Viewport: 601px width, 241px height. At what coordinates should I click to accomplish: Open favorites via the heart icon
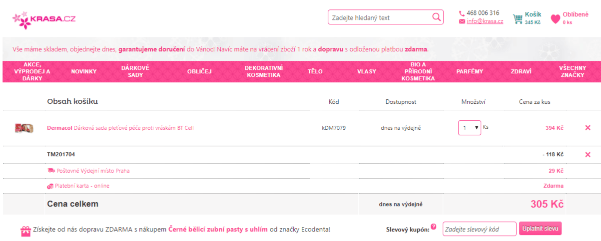click(555, 19)
